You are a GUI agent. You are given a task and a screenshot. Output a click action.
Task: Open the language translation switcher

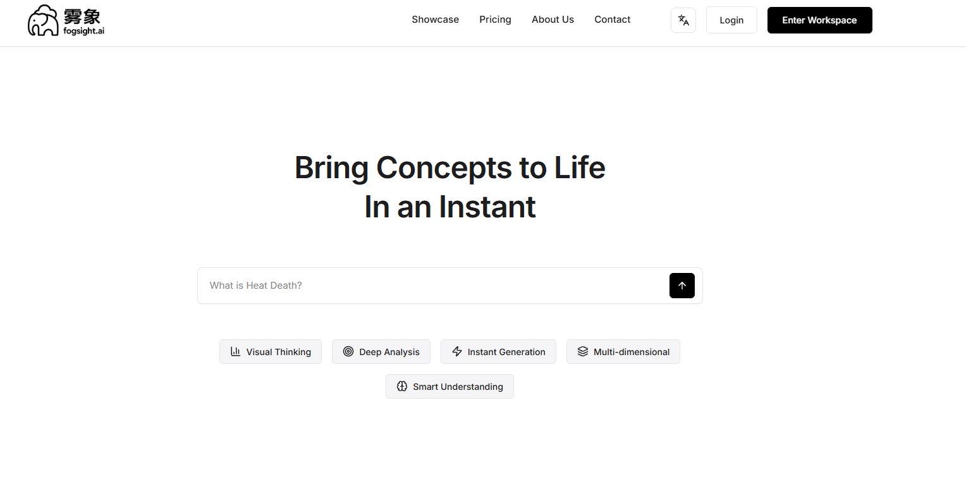point(683,20)
